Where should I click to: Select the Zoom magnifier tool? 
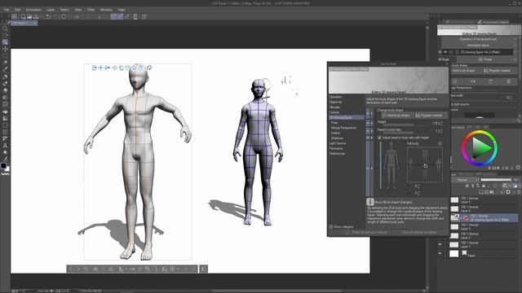point(5,28)
